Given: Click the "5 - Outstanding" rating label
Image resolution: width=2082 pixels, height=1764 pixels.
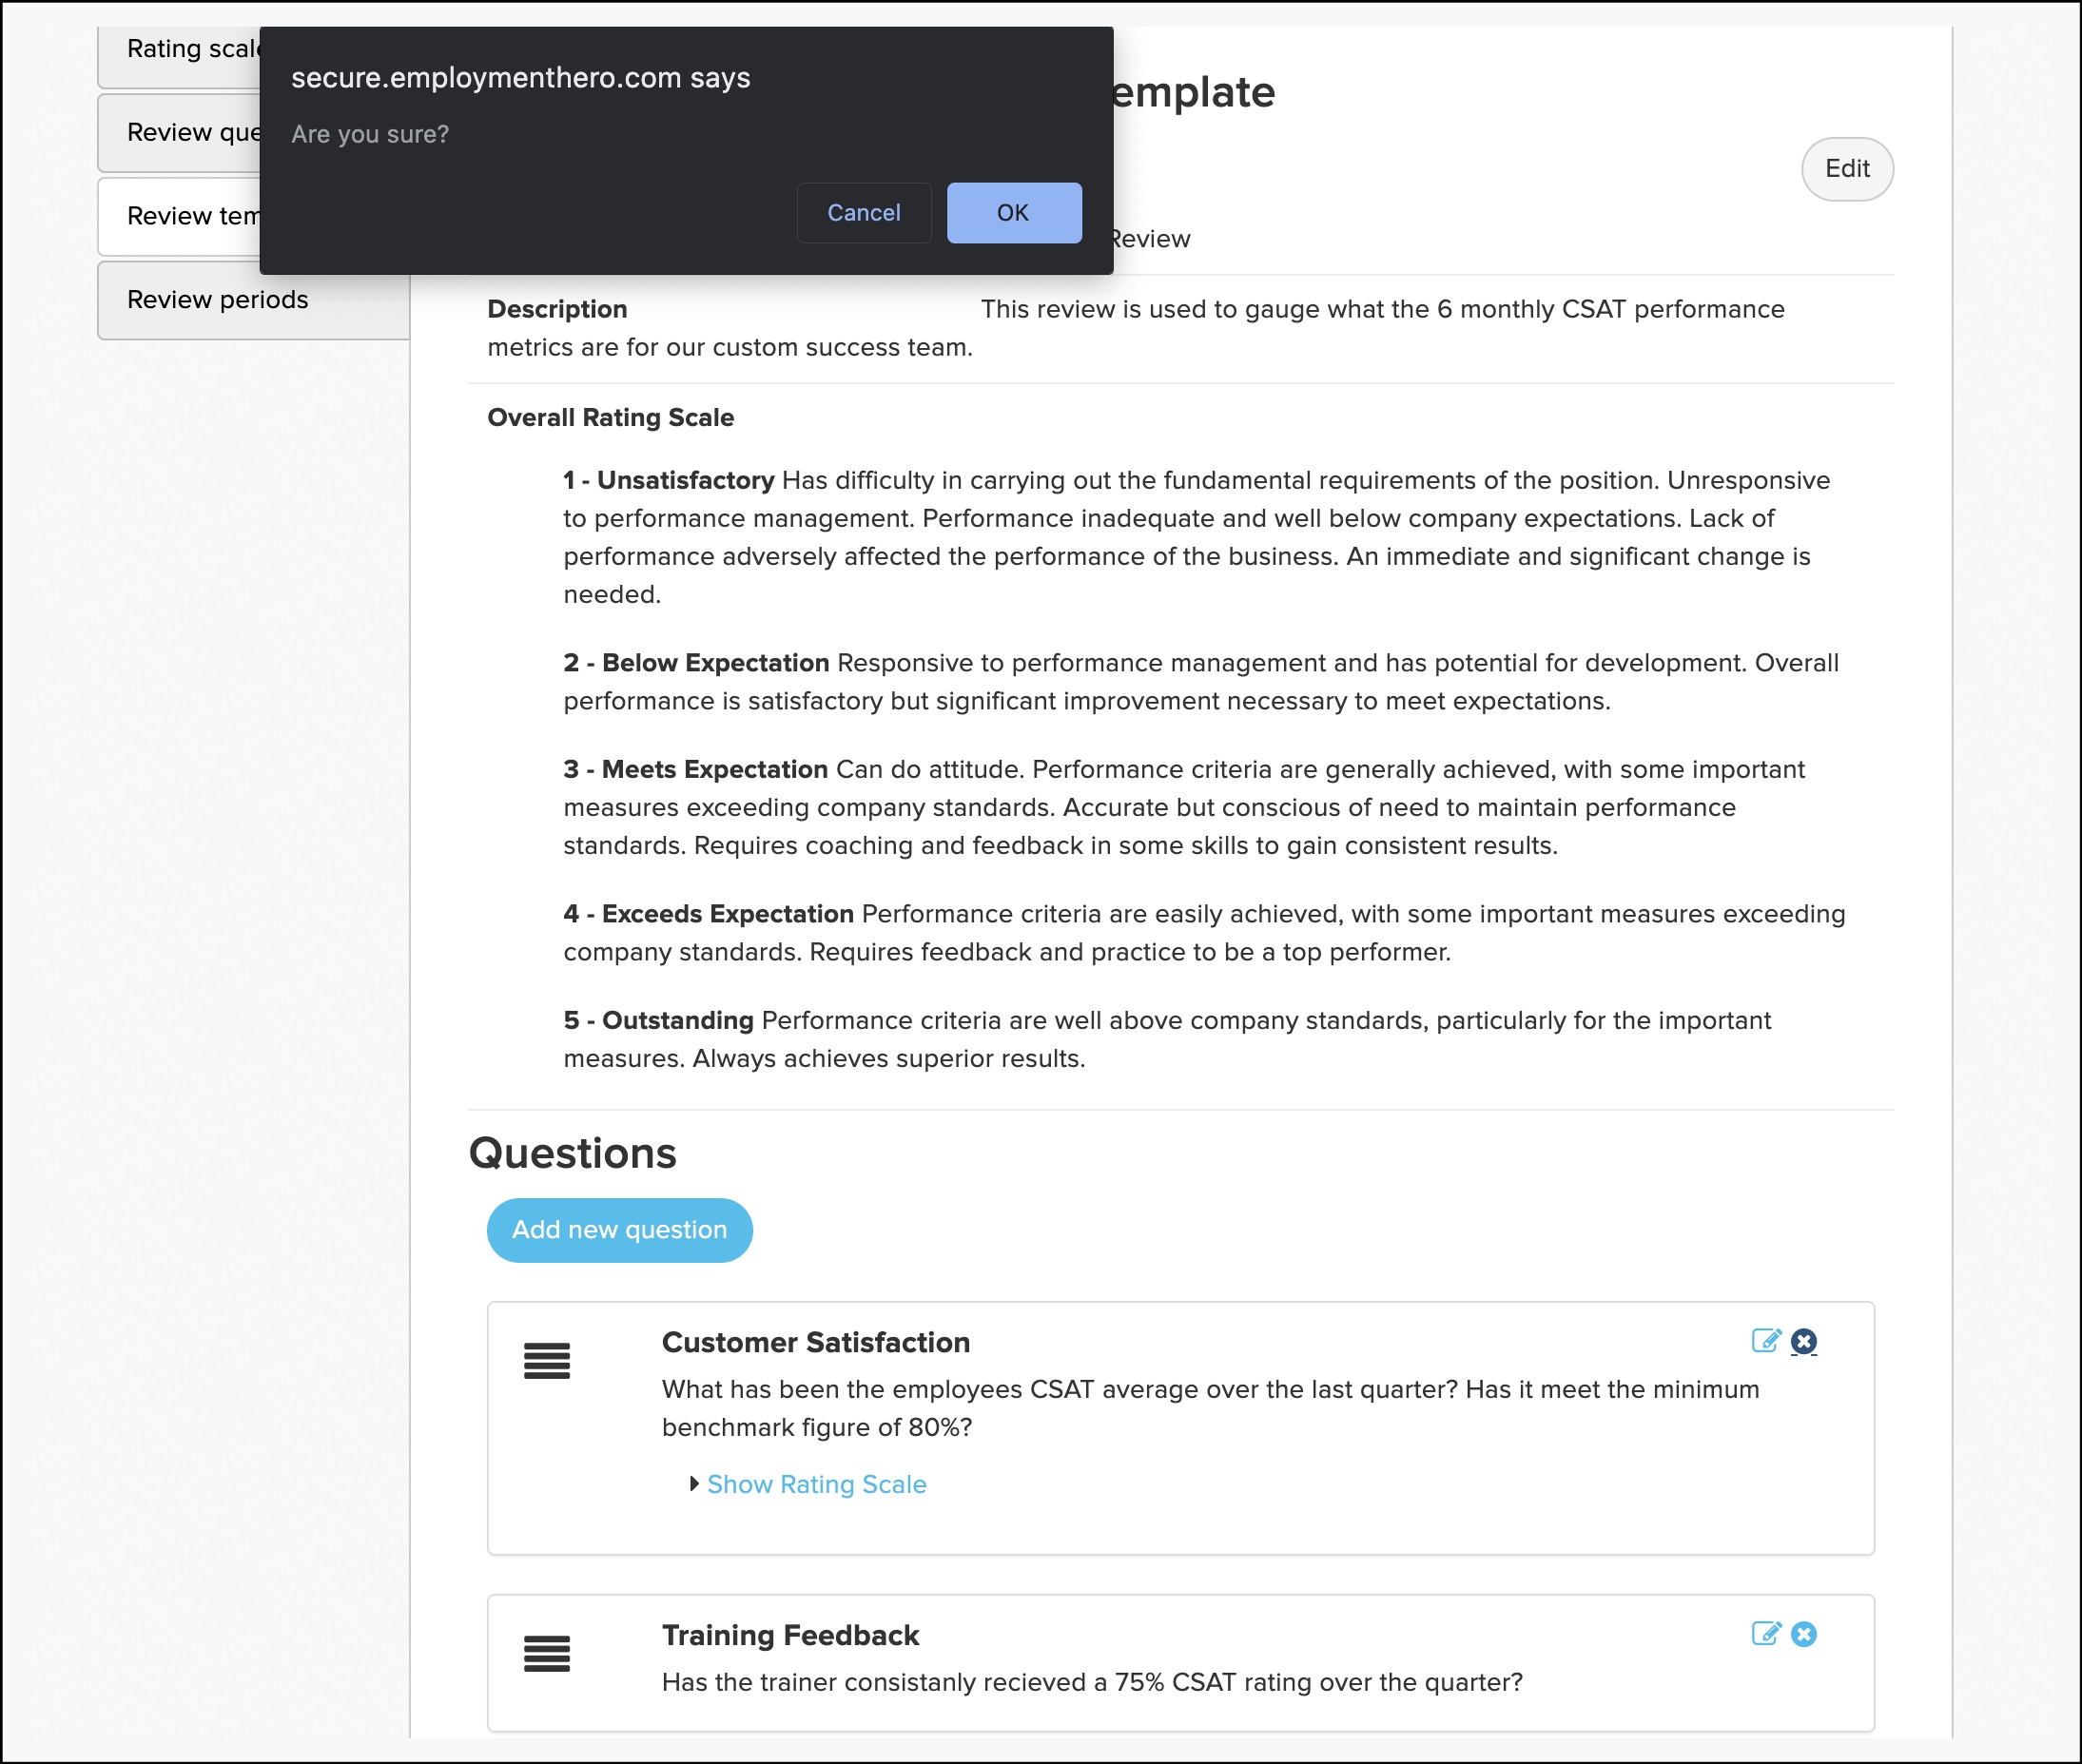Looking at the screenshot, I should coord(658,1020).
